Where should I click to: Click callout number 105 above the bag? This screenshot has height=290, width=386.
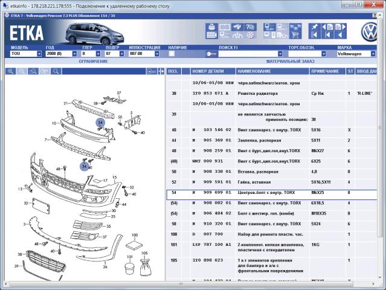pos(144,253)
